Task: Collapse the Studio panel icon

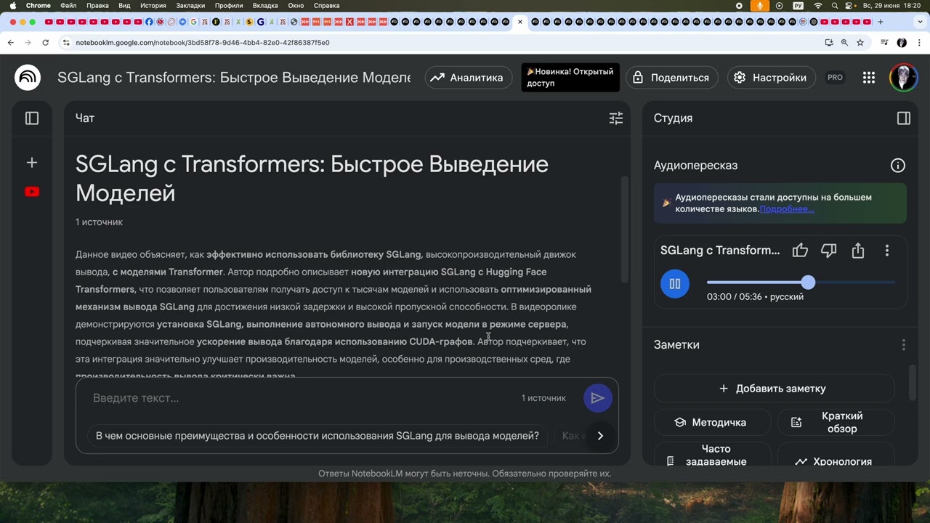Action: (904, 118)
